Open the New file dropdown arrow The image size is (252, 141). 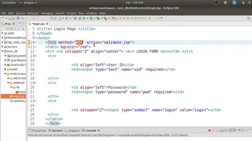6,18
